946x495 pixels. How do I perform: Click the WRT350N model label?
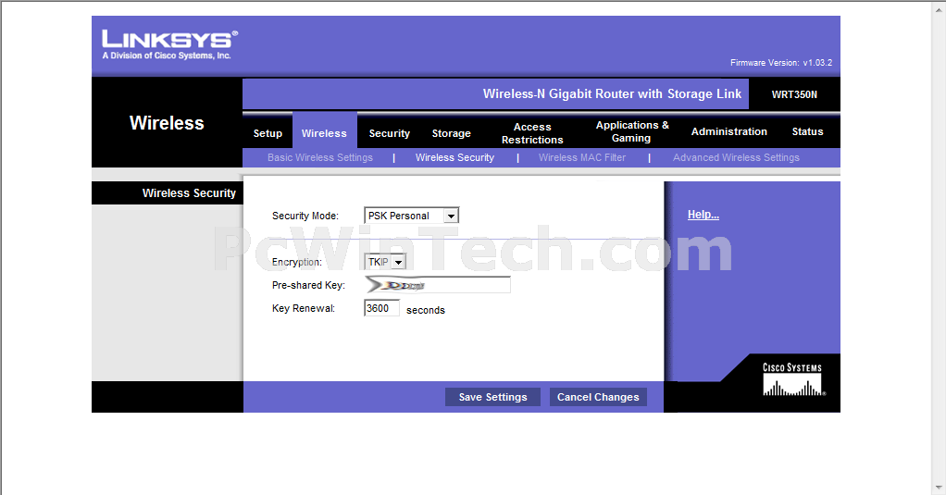[x=794, y=94]
